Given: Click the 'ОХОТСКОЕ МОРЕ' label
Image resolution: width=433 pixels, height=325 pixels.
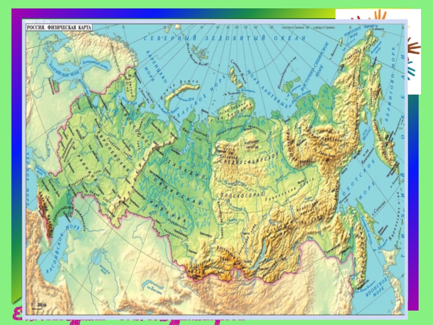Looking at the screenshot, I should [358, 181].
